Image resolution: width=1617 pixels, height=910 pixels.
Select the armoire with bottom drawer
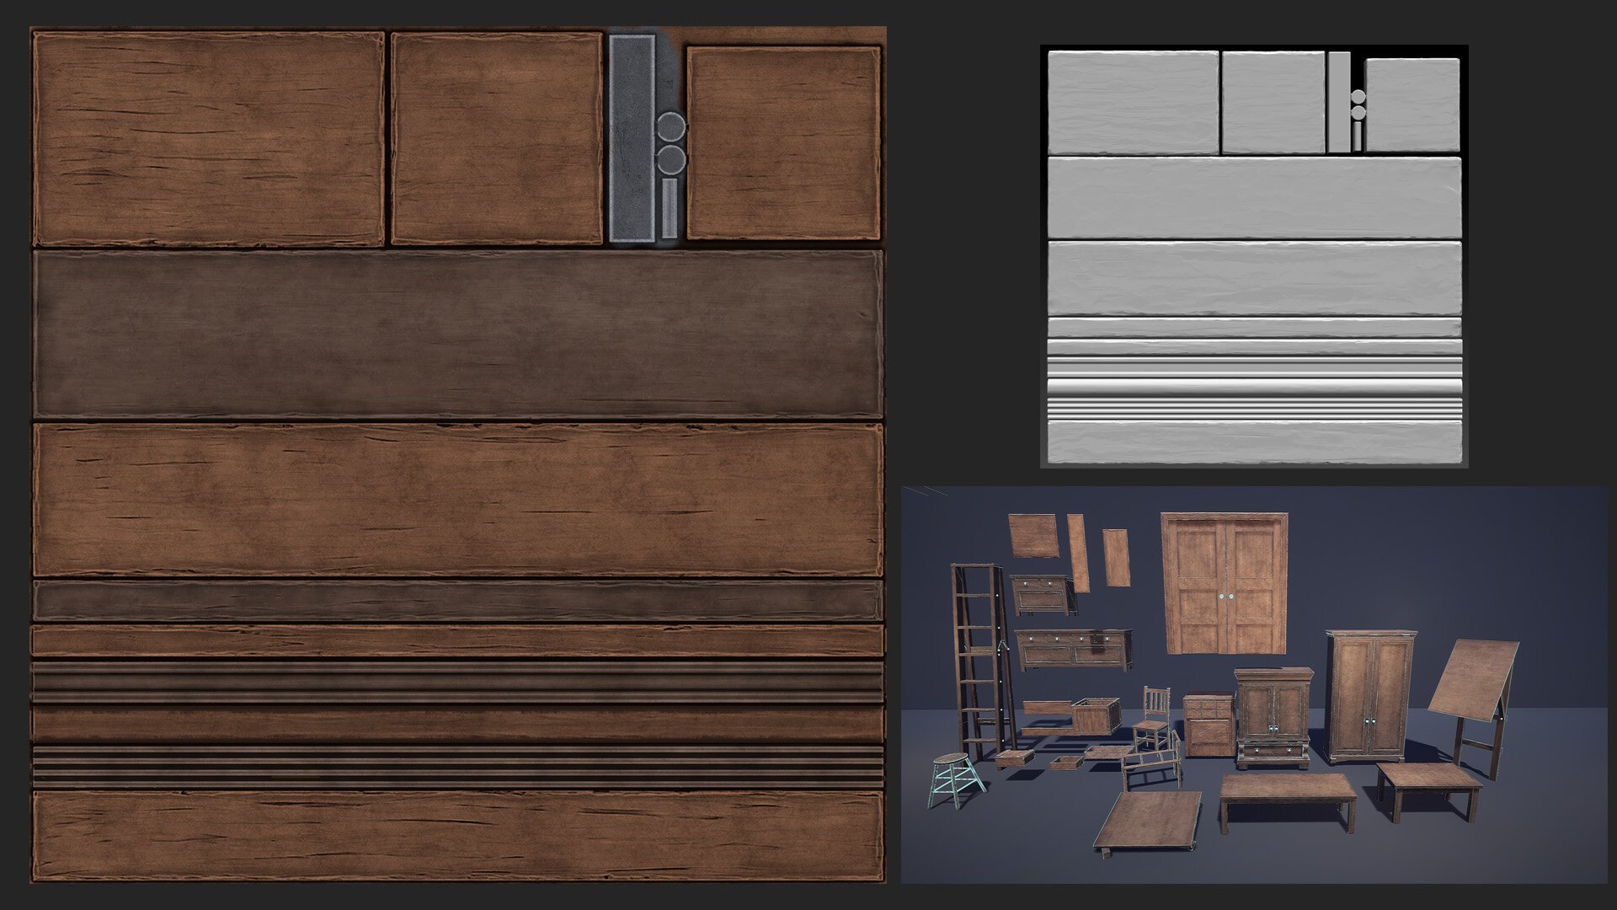1272,716
